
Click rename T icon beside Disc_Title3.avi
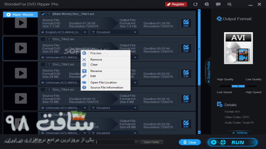(x=49, y=64)
